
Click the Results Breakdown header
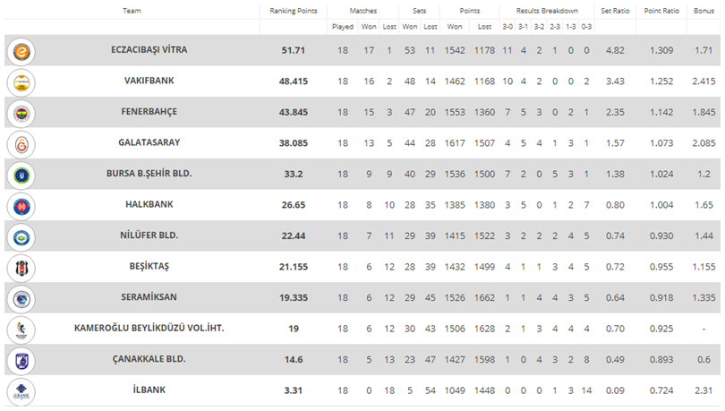547,11
